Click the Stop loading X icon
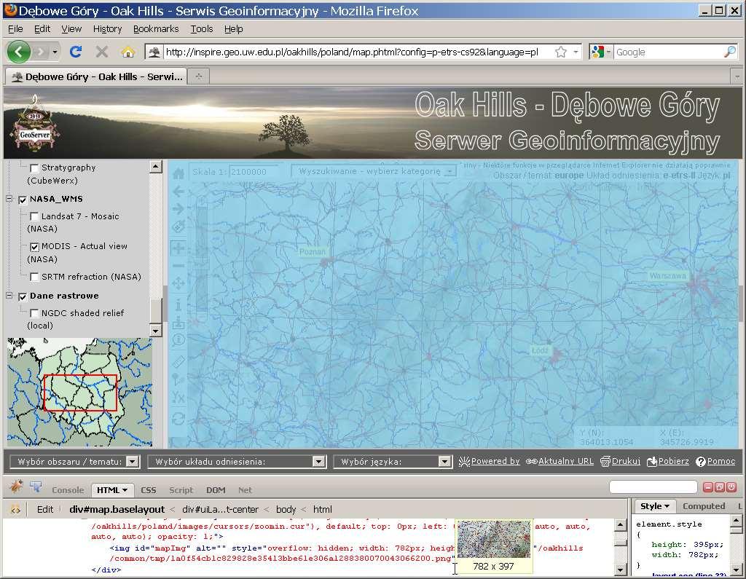Screen dimensions: 746x579 point(101,52)
